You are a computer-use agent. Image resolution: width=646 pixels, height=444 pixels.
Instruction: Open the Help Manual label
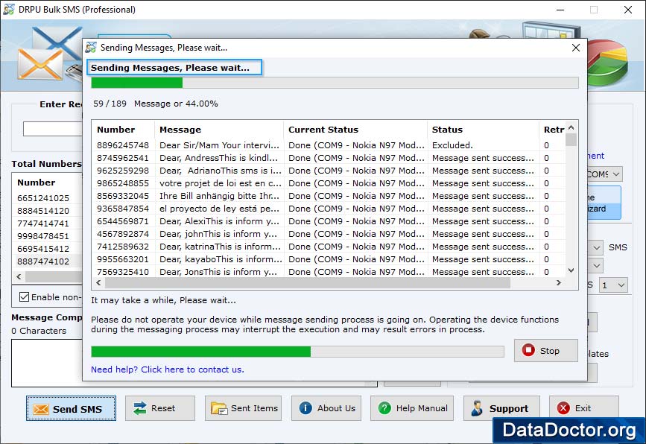coord(422,408)
